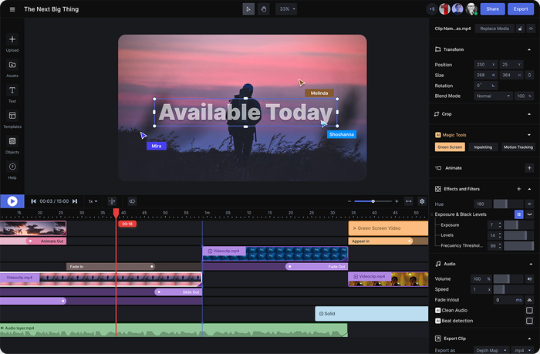Click the split clip icon in timeline toolbar
Image resolution: width=540 pixels, height=354 pixels.
[x=112, y=201]
